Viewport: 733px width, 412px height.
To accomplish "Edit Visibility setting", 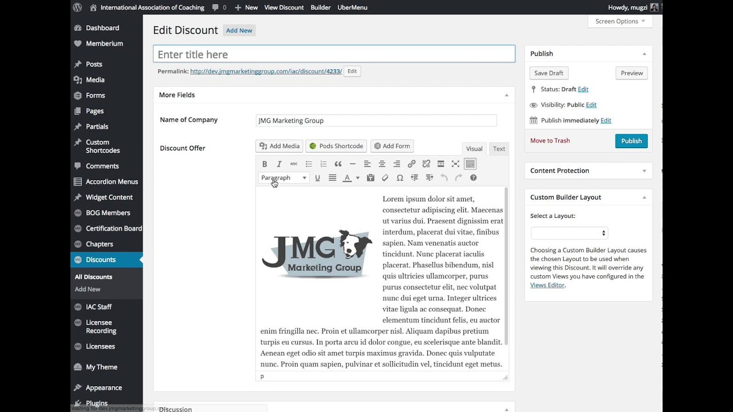I will pyautogui.click(x=591, y=105).
